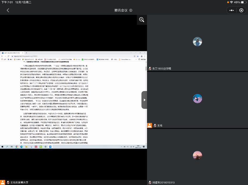Tap the muted mic icon beside 王纯
Viewport: 248px width, 185px height.
tap(155, 126)
